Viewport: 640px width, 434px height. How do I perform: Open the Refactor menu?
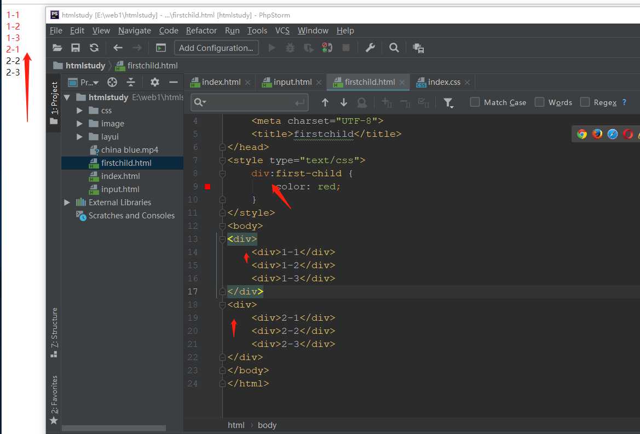coord(201,31)
